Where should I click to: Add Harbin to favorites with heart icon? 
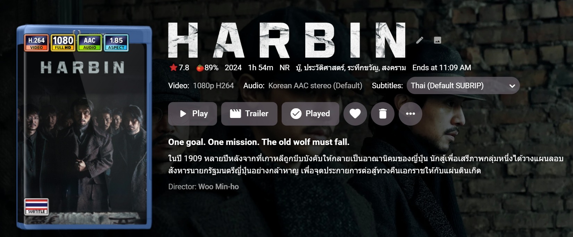click(355, 113)
